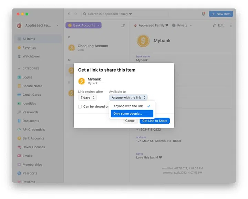Click the New Item button
Viewport: 248px width, 199px height.
(x=221, y=14)
